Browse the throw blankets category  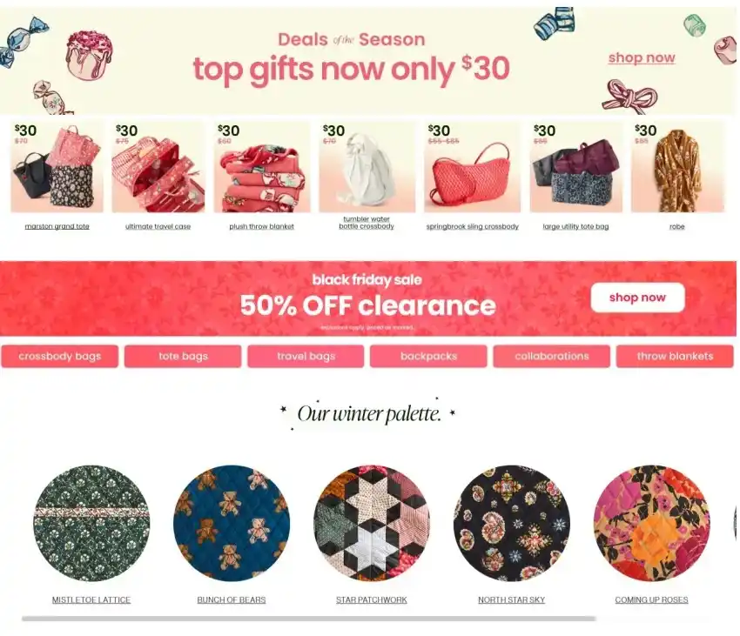click(675, 356)
